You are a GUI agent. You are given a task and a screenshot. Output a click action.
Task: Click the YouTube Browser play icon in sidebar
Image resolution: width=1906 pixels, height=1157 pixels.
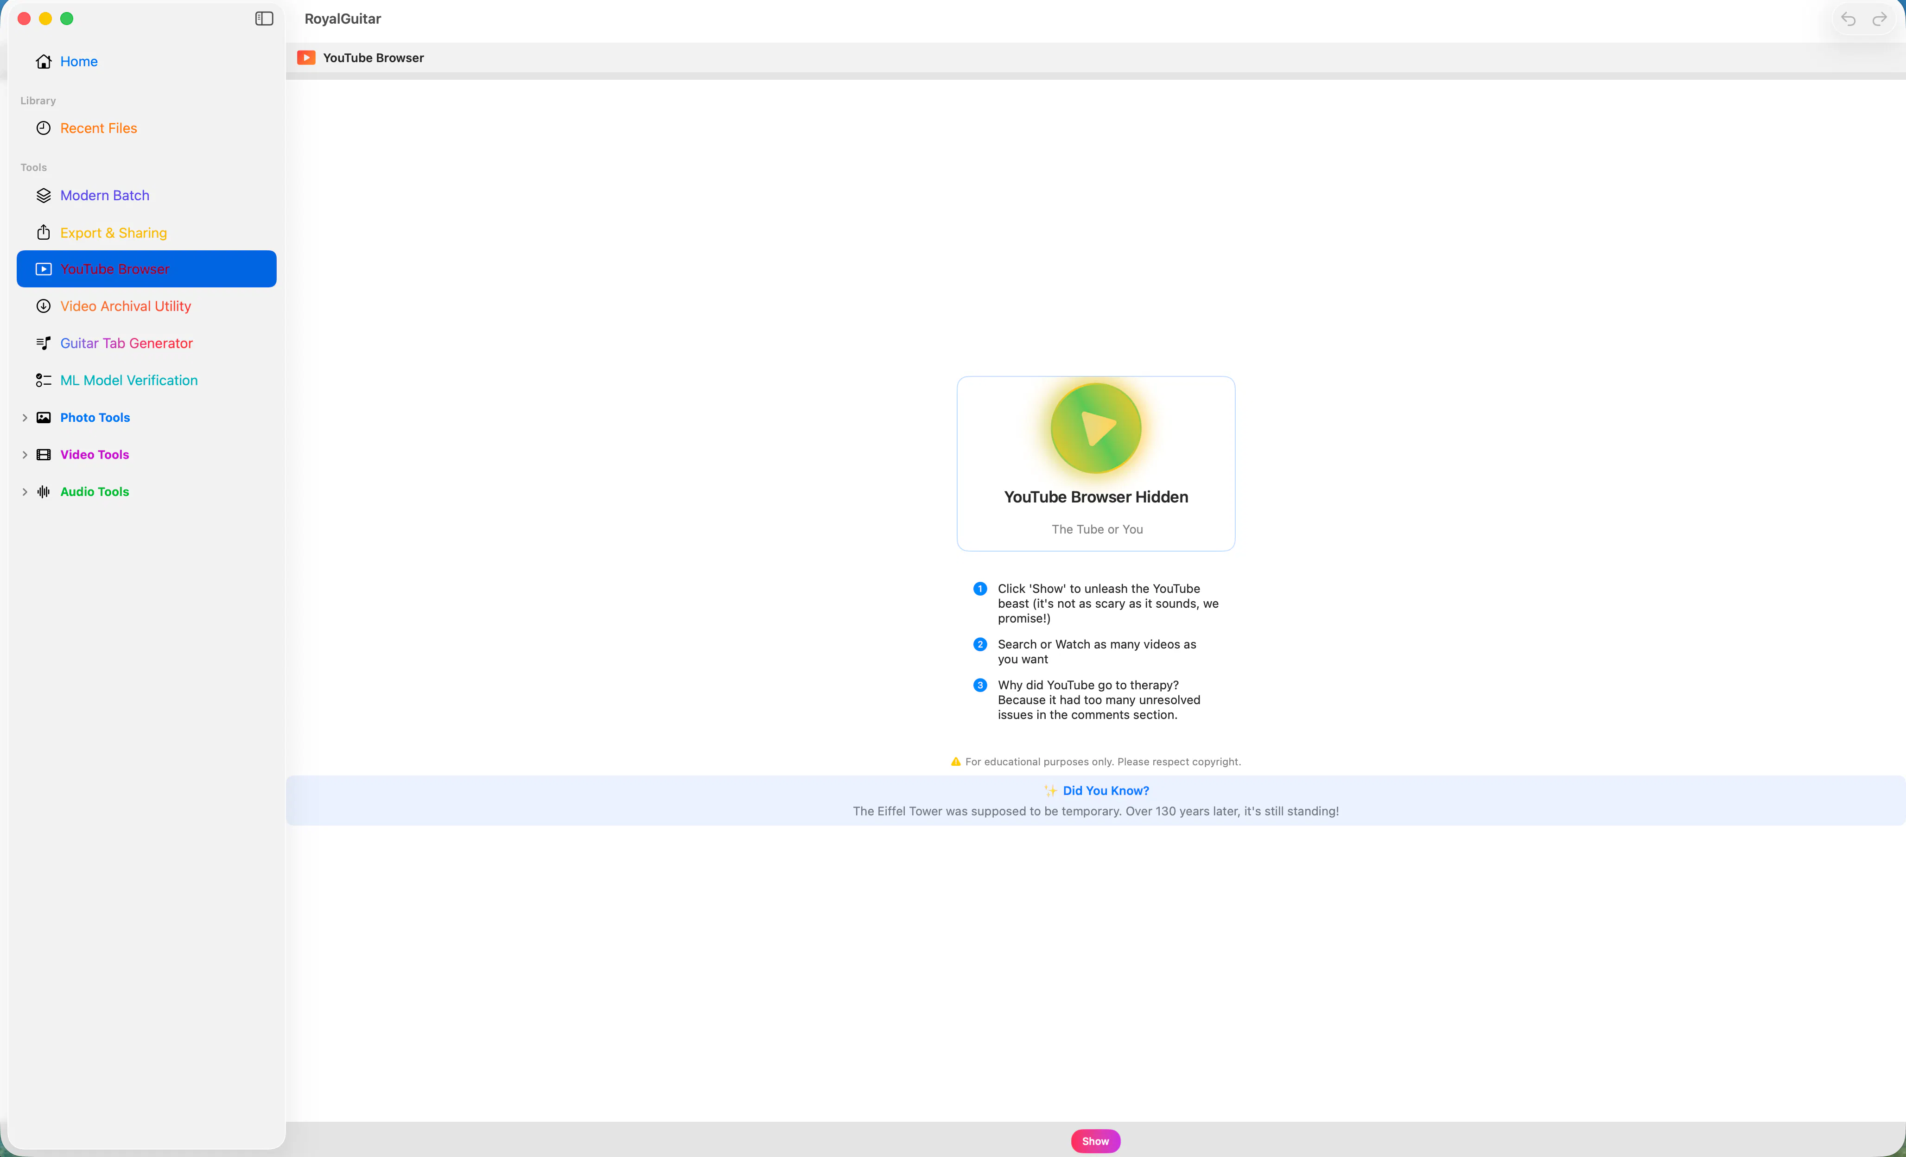coord(43,269)
